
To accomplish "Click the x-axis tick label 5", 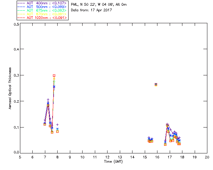I will tap(20, 157).
